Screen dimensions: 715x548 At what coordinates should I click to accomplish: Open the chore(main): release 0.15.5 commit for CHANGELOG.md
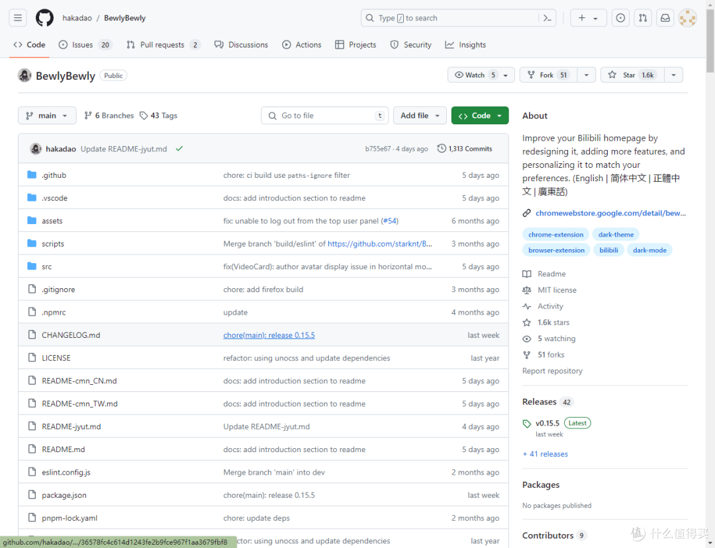click(x=269, y=335)
